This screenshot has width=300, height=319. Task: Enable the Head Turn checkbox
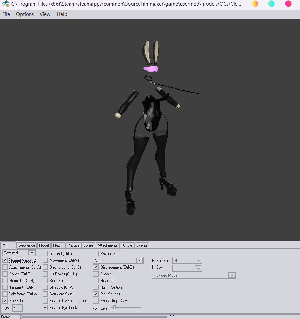tap(96, 280)
